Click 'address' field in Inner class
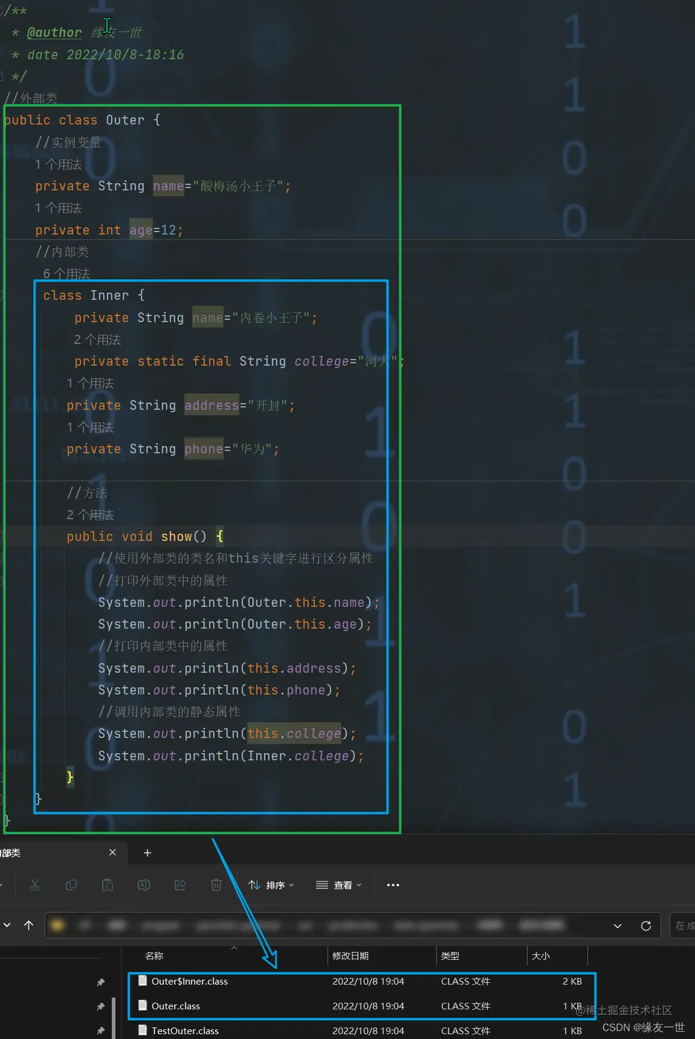This screenshot has width=695, height=1039. pos(212,406)
